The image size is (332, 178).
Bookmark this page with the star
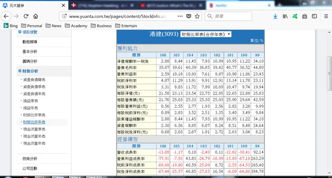(197, 16)
